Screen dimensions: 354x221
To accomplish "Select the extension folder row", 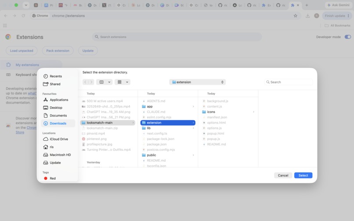I will pyautogui.click(x=168, y=123).
